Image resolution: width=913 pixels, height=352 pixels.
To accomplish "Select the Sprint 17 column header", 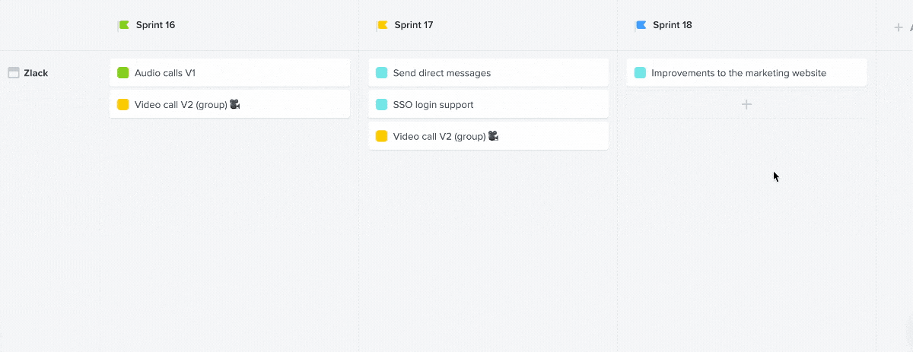I will (x=414, y=25).
